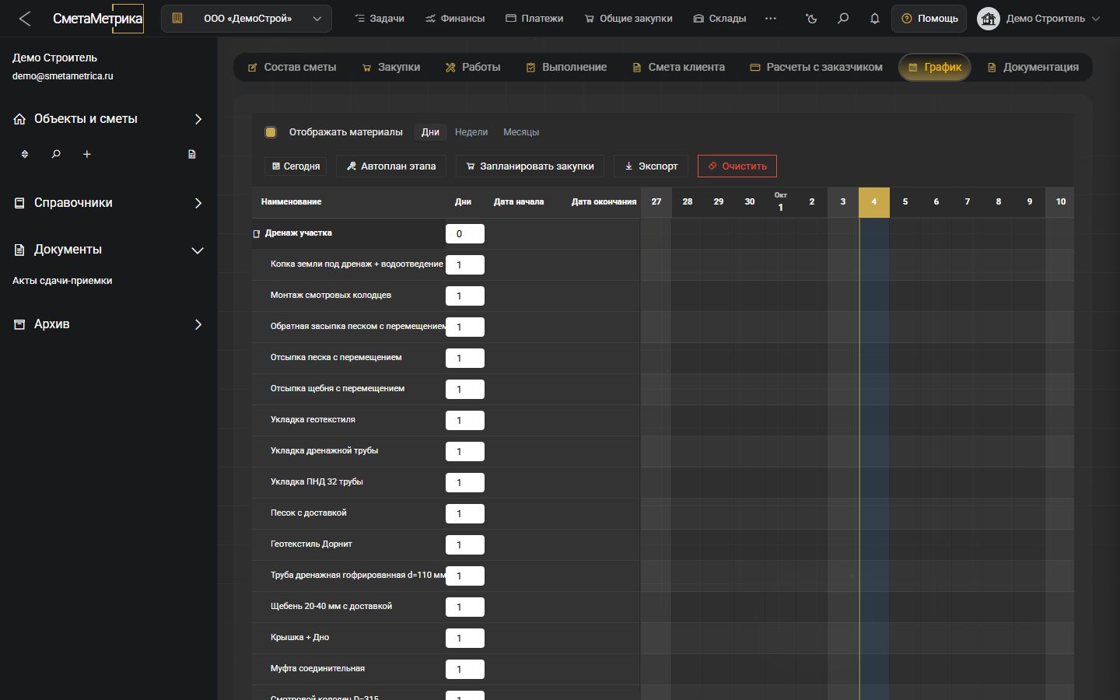Switch to Выполнение tab
Screen dimensions: 1120x700
(566, 68)
